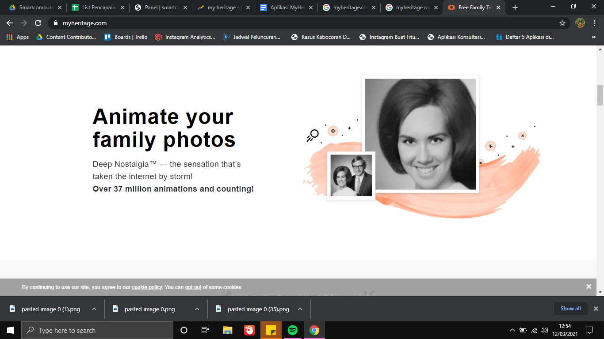The image size is (604, 339).
Task: Bookmark this page with the star icon
Action: point(562,23)
